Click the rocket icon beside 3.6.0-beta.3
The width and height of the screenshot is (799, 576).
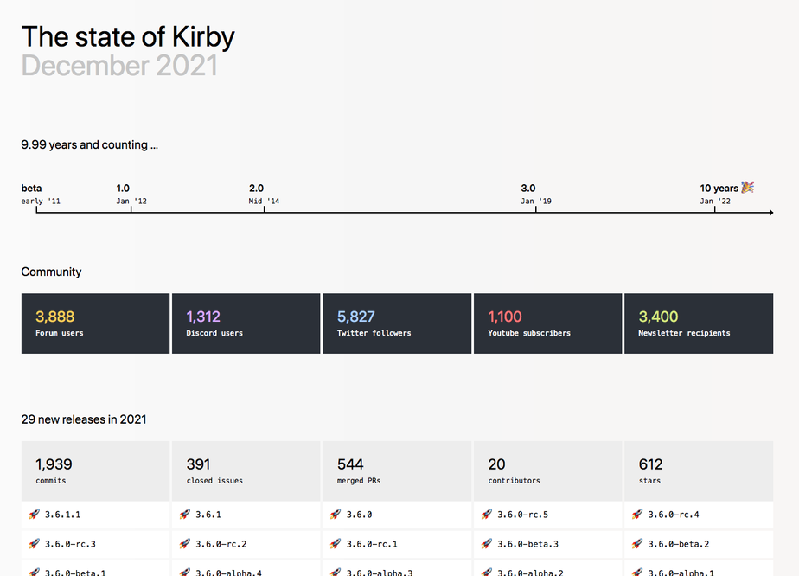coord(486,544)
